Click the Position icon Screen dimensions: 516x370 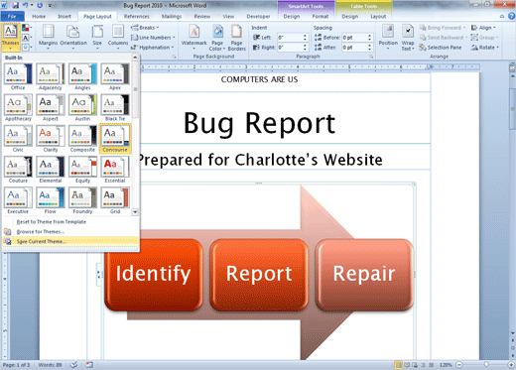(388, 37)
